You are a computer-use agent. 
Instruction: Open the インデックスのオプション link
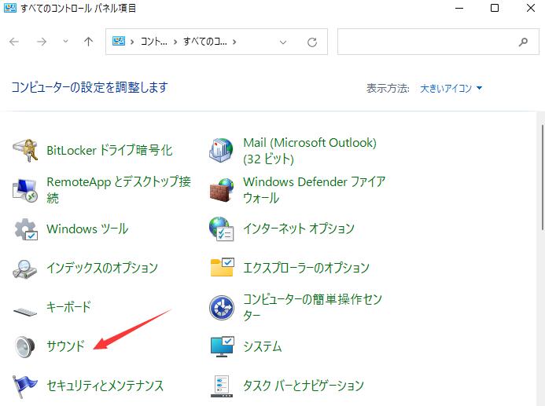102,269
